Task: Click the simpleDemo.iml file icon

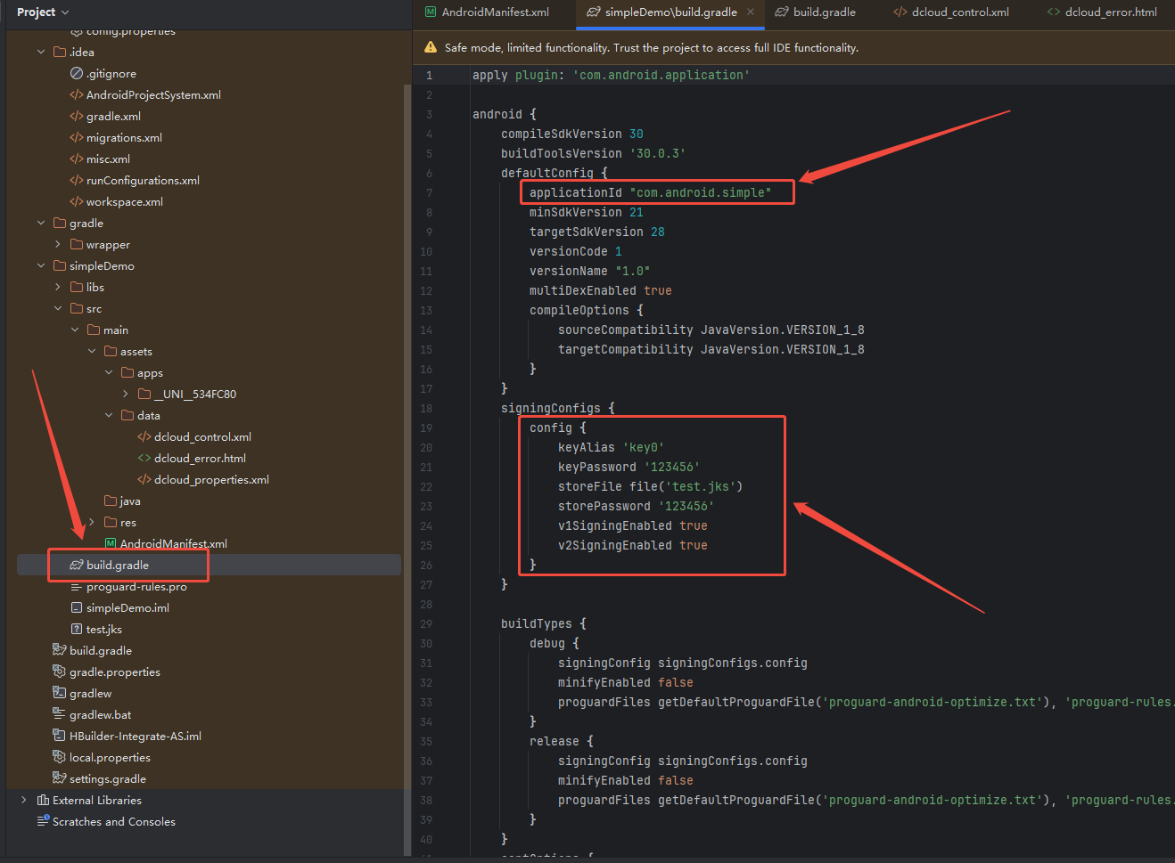Action: pos(77,608)
